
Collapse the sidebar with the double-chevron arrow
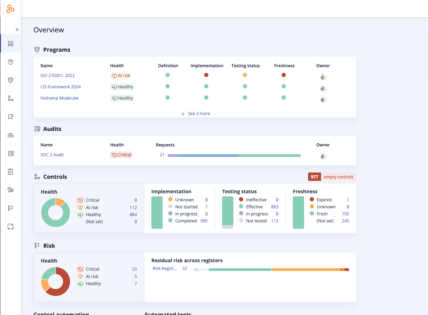[x=17, y=30]
